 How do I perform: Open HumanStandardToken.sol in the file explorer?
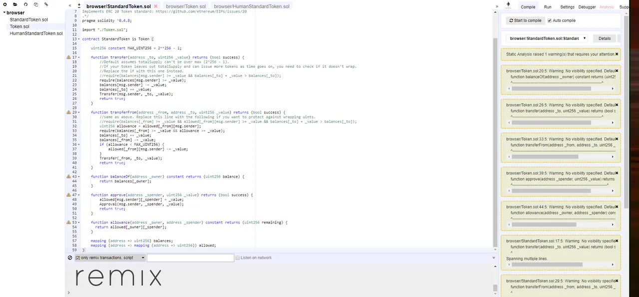click(x=36, y=33)
